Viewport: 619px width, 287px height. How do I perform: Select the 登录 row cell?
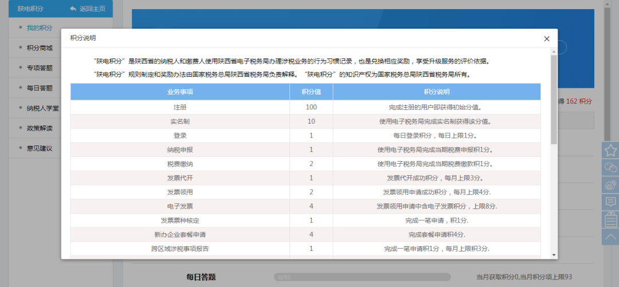pos(180,135)
